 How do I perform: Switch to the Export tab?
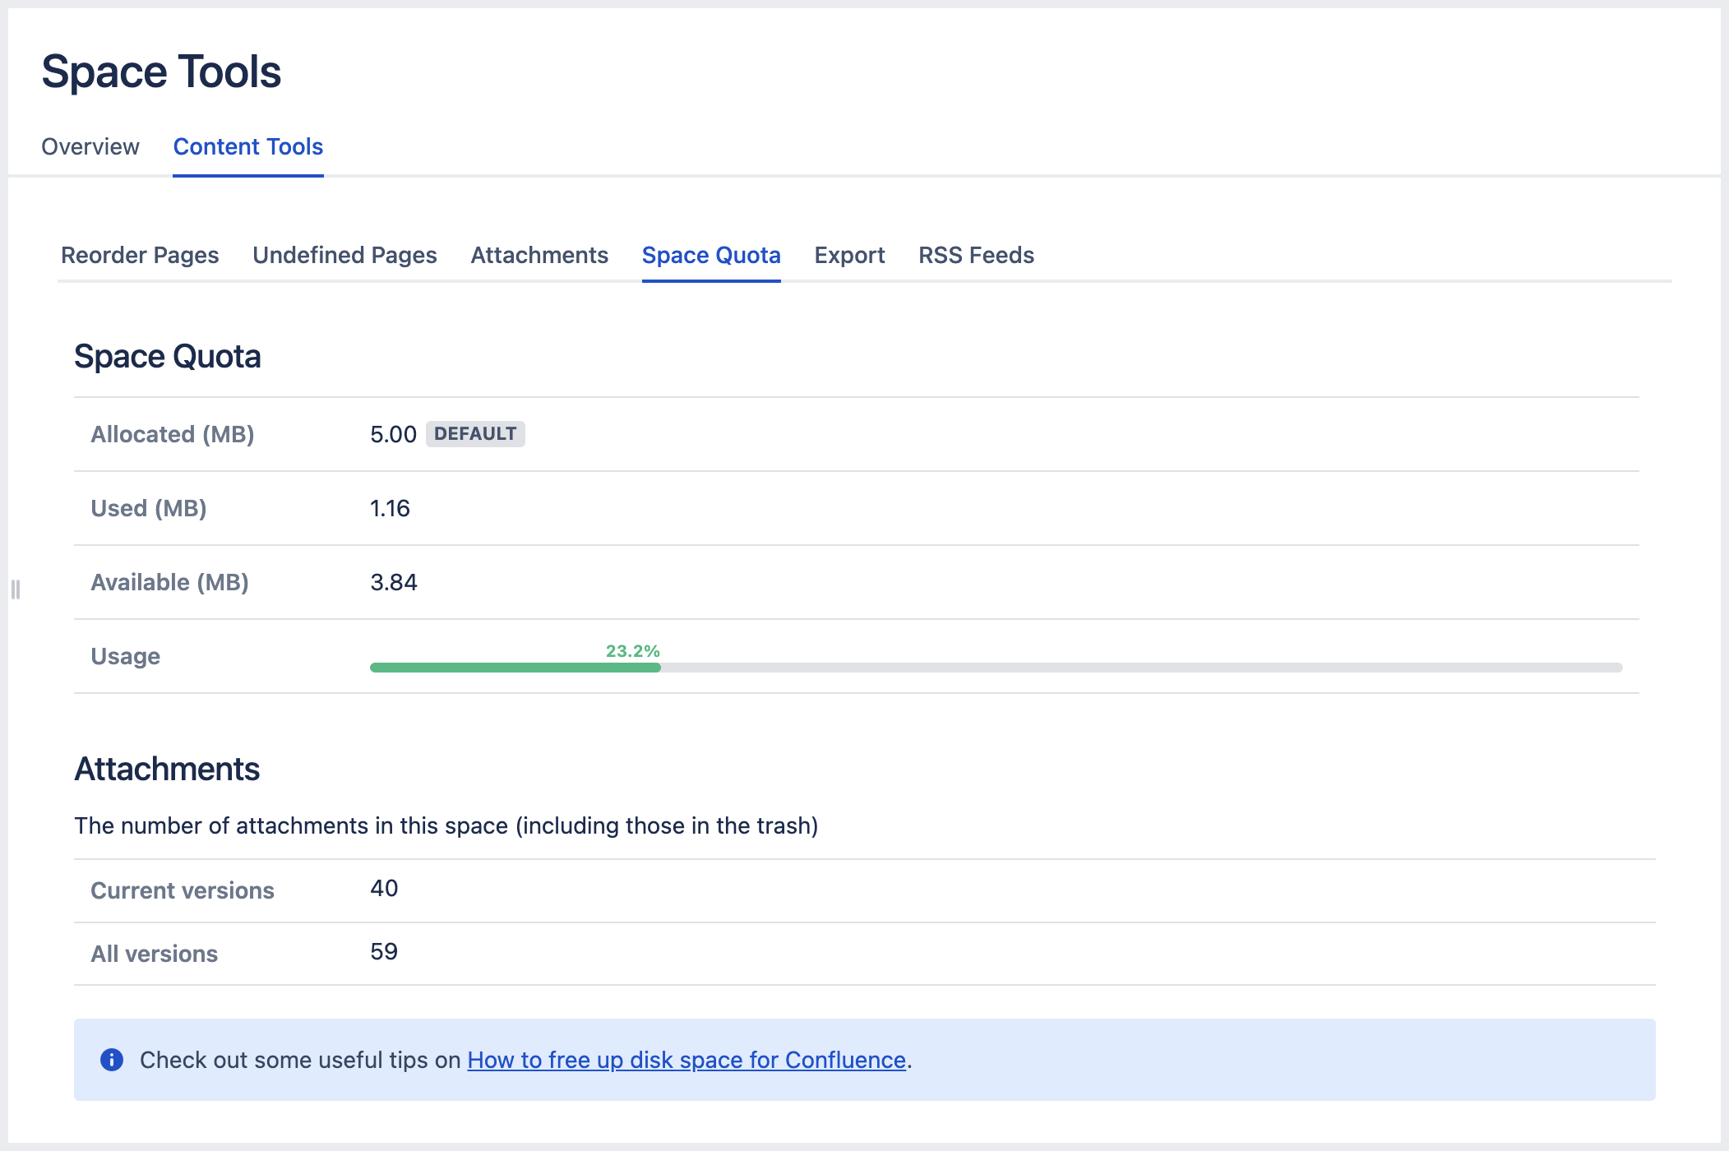(849, 256)
